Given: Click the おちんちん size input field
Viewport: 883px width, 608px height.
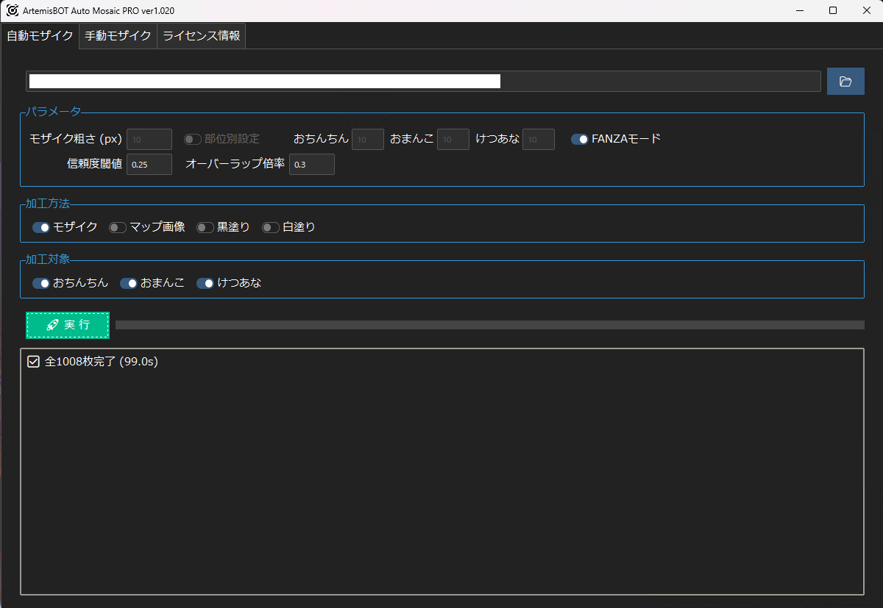Looking at the screenshot, I should [368, 139].
